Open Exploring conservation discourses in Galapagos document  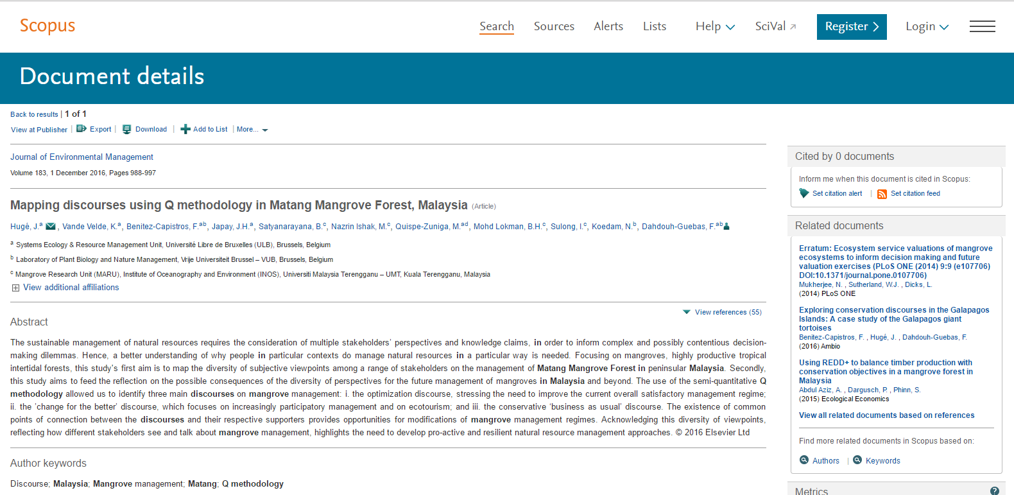click(894, 318)
